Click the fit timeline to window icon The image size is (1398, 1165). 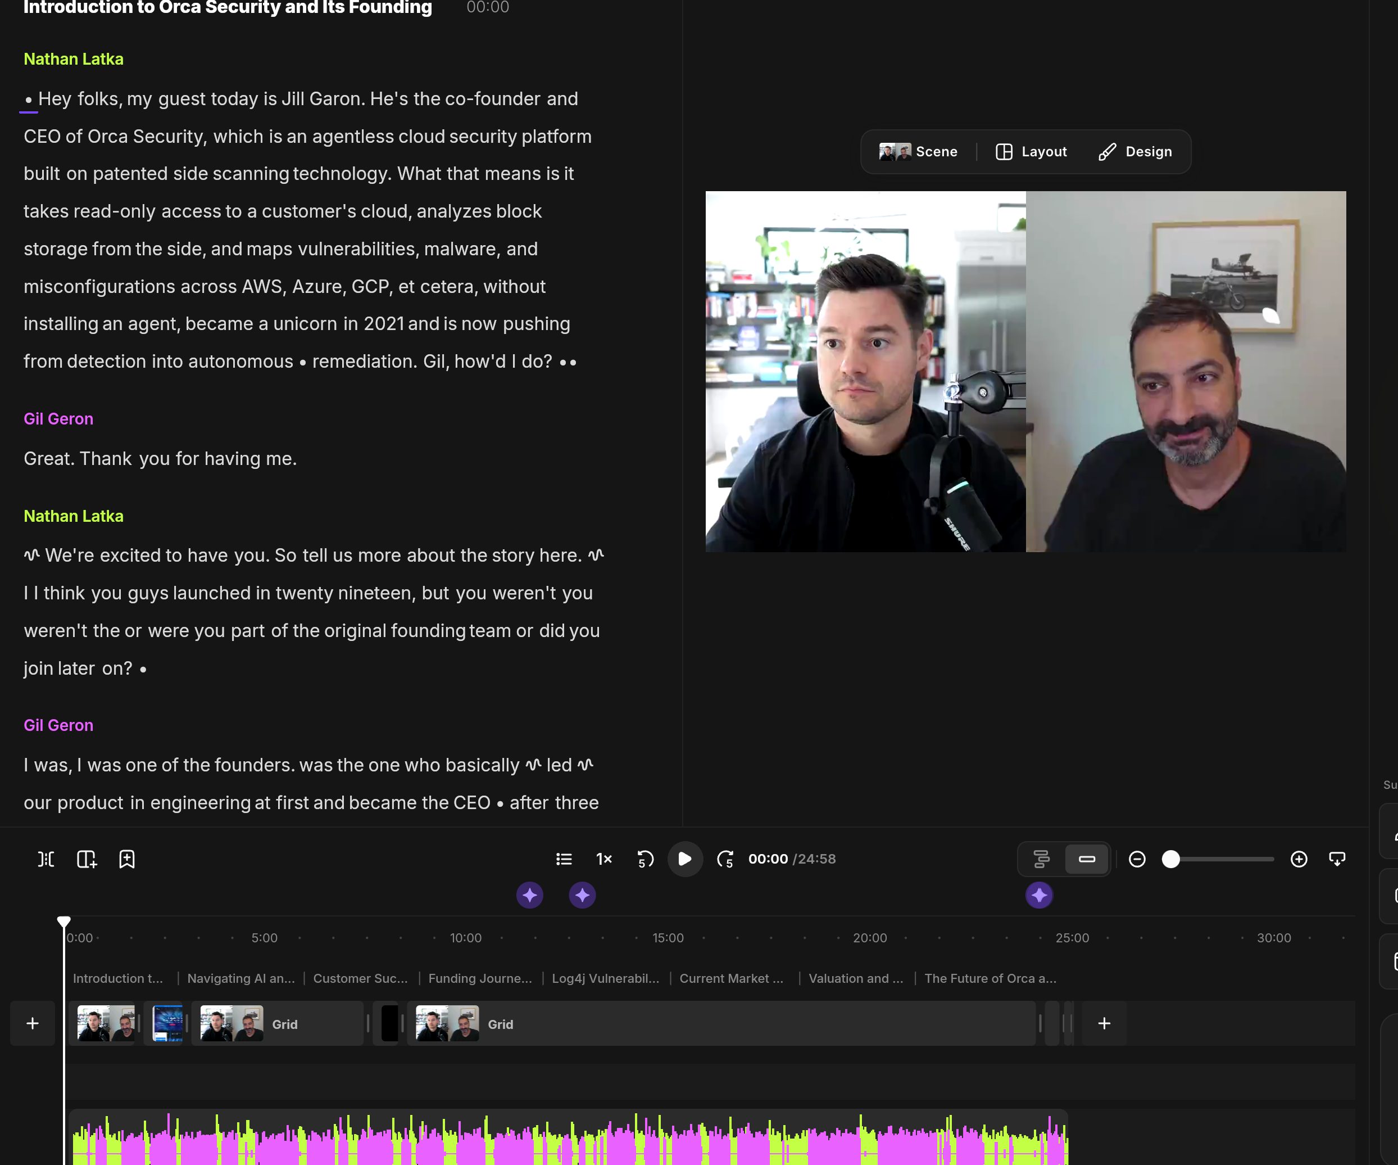point(1337,859)
